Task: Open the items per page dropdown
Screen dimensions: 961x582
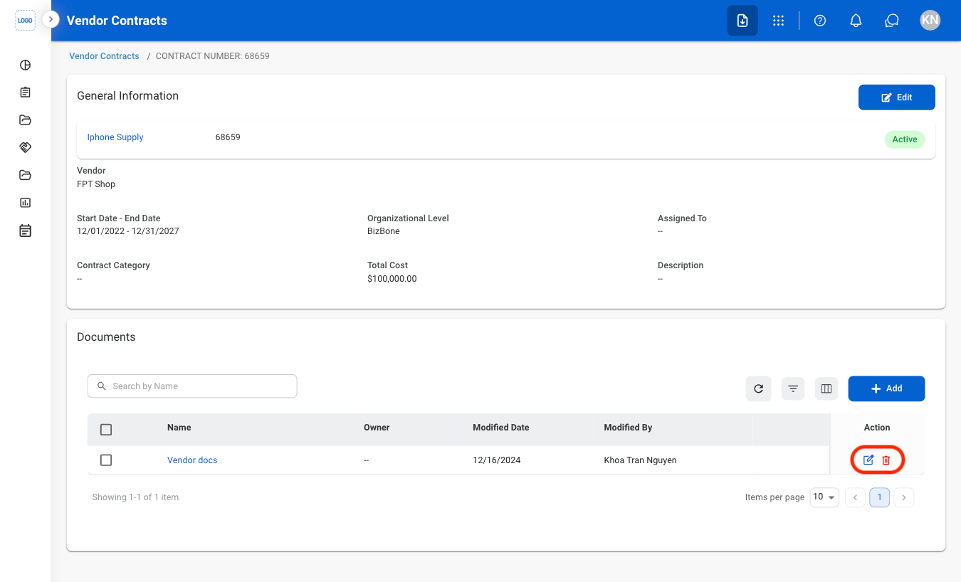Action: pos(824,497)
